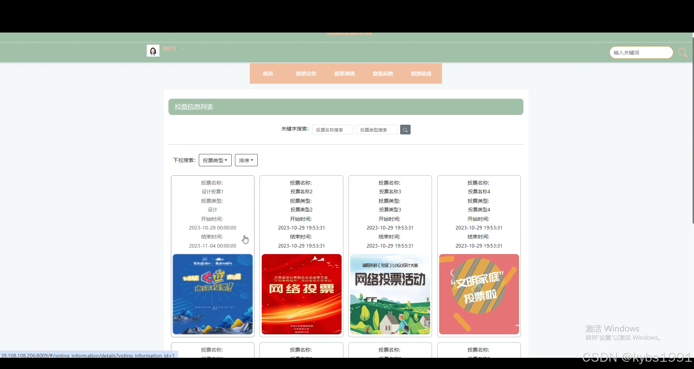This screenshot has height=369, width=694.
Task: Click the user avatar icon
Action: tap(153, 51)
